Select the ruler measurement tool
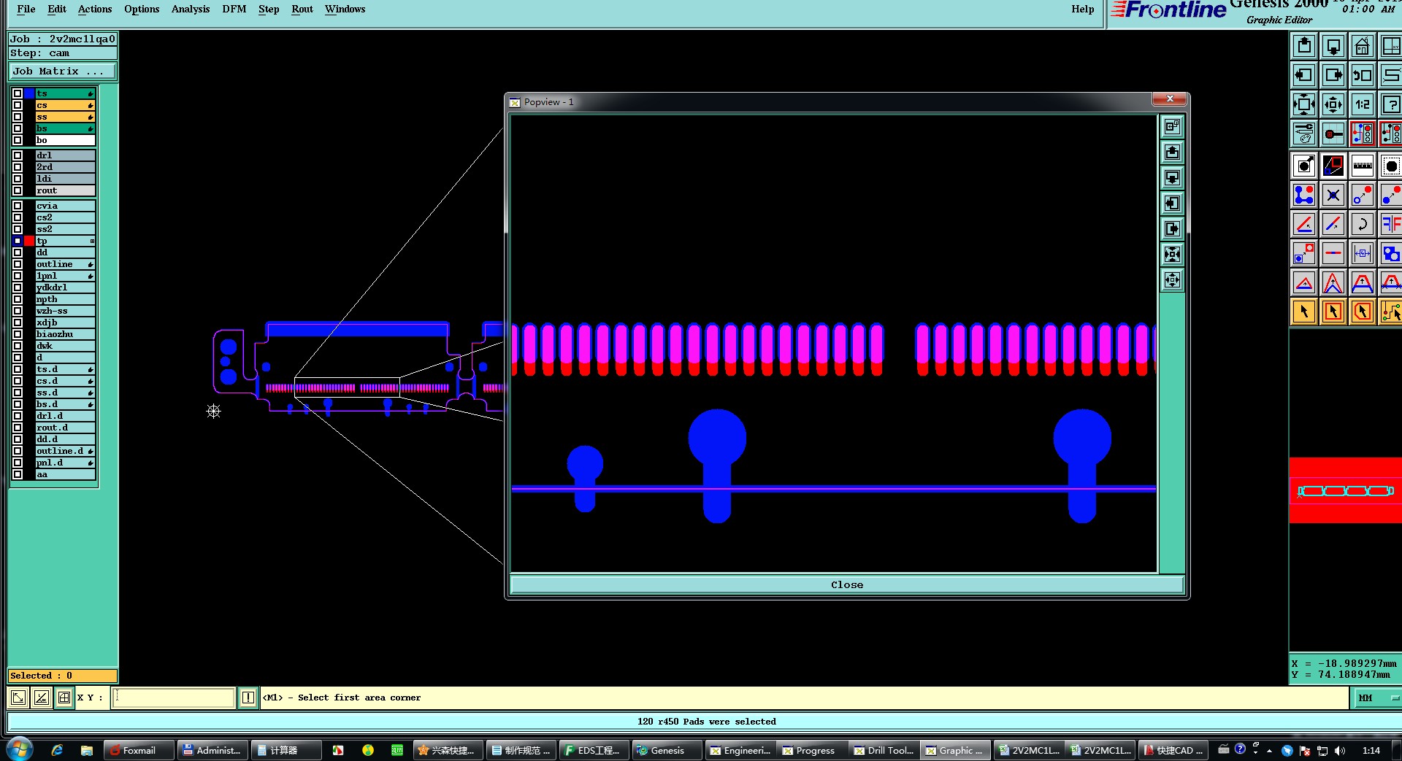 [1363, 166]
